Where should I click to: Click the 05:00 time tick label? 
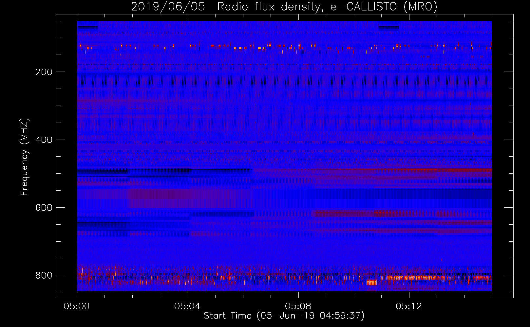pos(77,306)
